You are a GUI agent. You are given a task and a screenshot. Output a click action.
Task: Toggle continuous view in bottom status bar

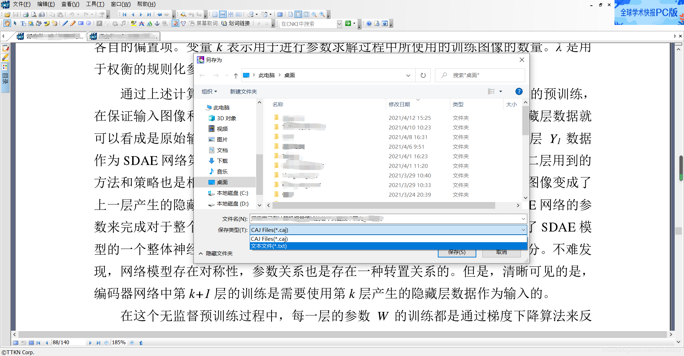point(31,343)
